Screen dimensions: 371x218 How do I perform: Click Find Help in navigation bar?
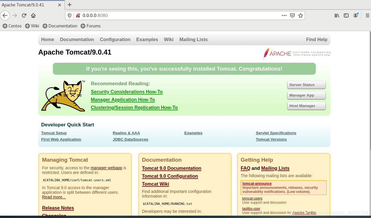[x=317, y=40]
